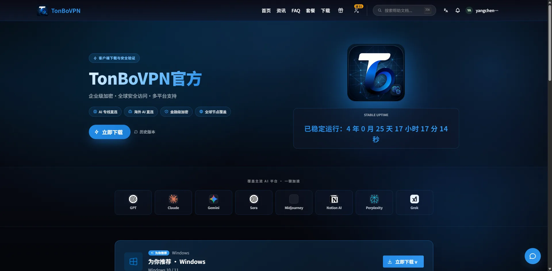Select the GPT platform card
The image size is (552, 271).
tap(133, 202)
